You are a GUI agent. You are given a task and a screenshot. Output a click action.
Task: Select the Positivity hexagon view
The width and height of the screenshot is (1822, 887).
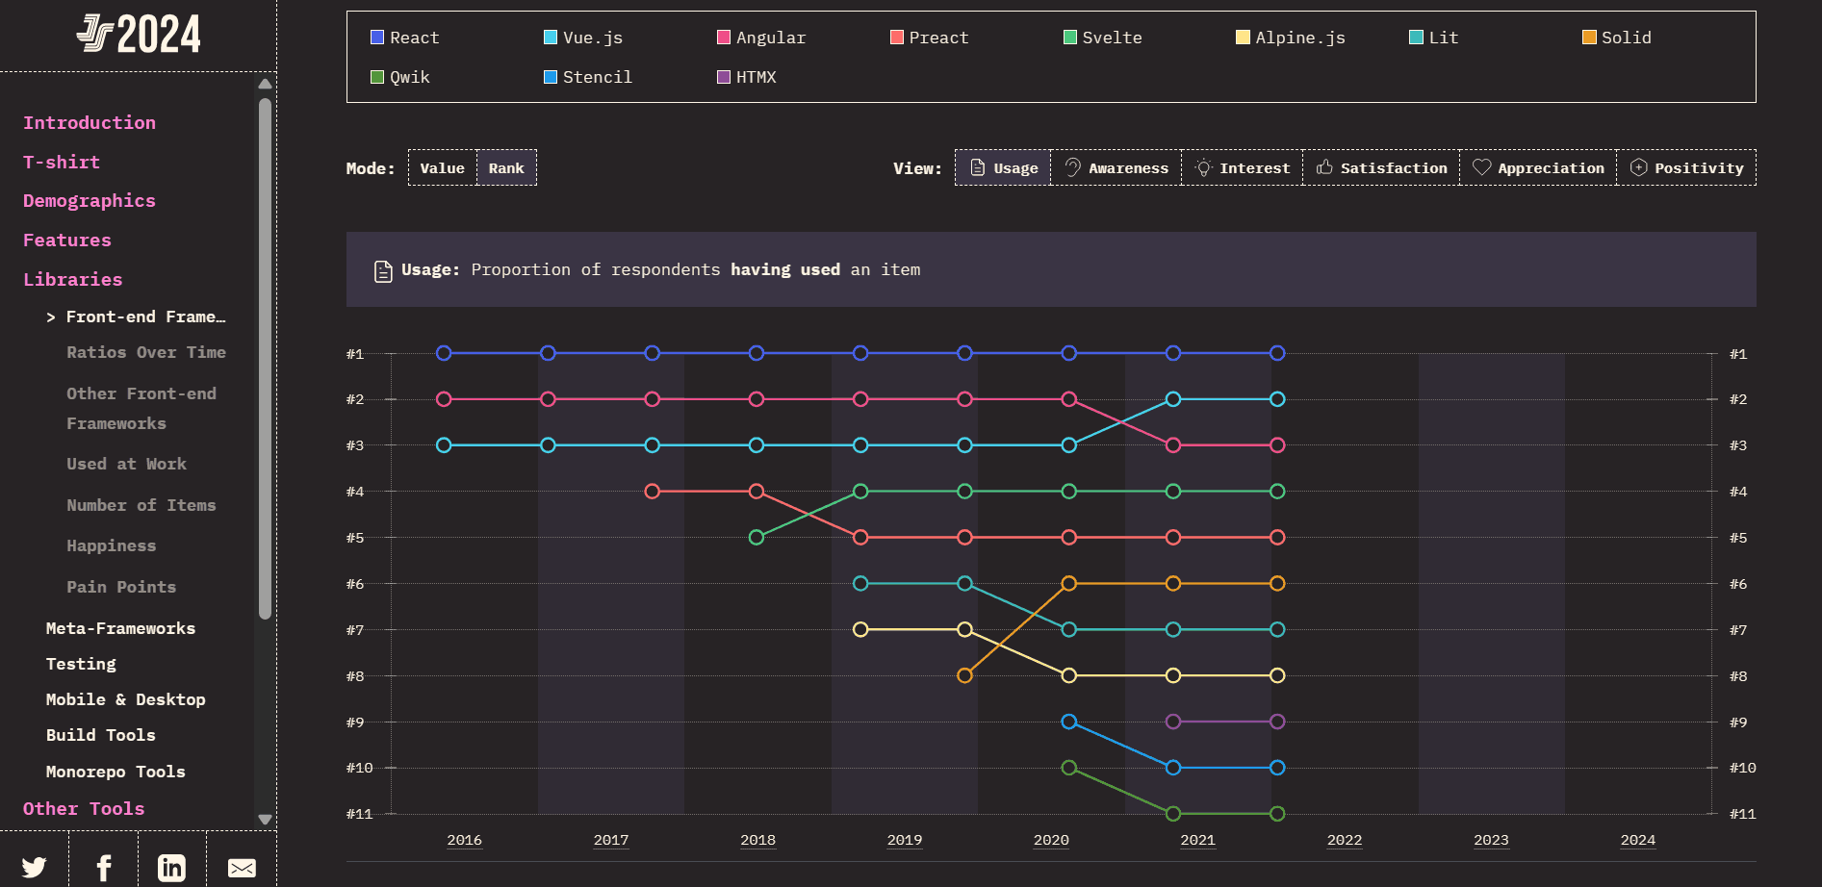(1686, 167)
